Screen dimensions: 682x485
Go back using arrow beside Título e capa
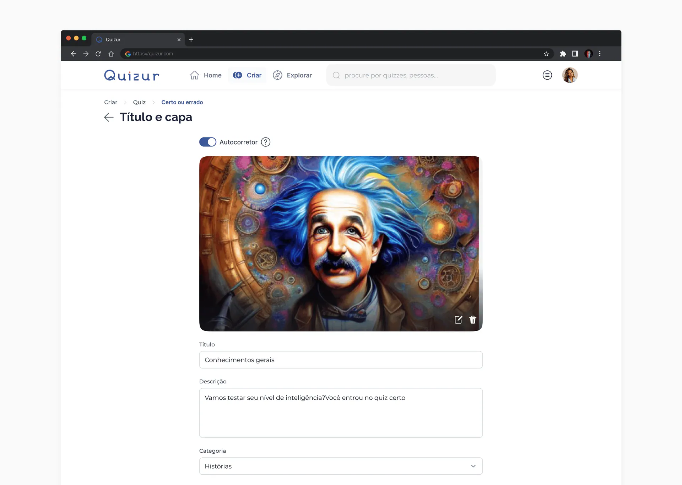[109, 117]
